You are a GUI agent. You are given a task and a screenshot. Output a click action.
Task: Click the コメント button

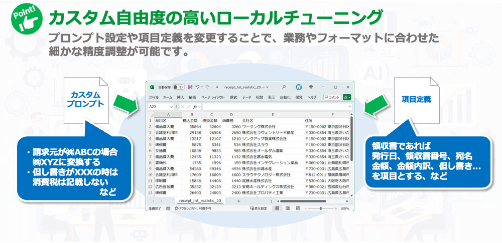(x=332, y=97)
